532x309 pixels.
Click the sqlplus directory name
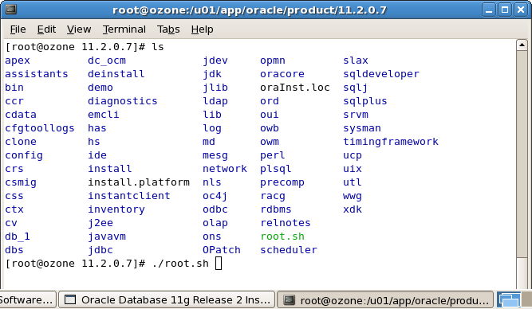pos(365,101)
